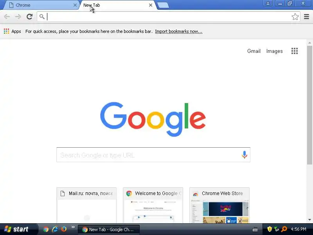Start voice search with the microphone icon
This screenshot has height=235, width=313.
[x=244, y=155]
